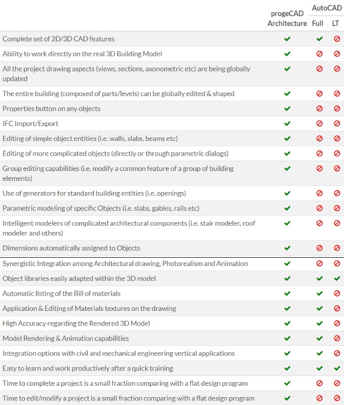344x405 pixels.
Task: Click the AutoCAD LT column header
Action: pos(335,23)
